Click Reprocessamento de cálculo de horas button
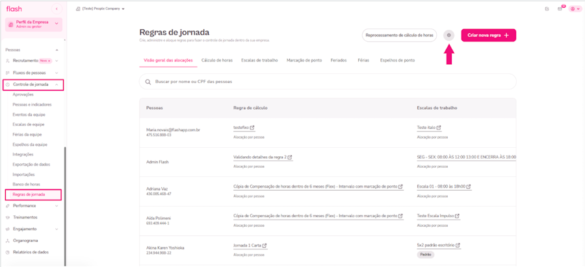585x267 pixels. coord(400,36)
